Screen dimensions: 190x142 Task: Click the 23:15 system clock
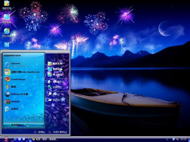click(x=183, y=139)
